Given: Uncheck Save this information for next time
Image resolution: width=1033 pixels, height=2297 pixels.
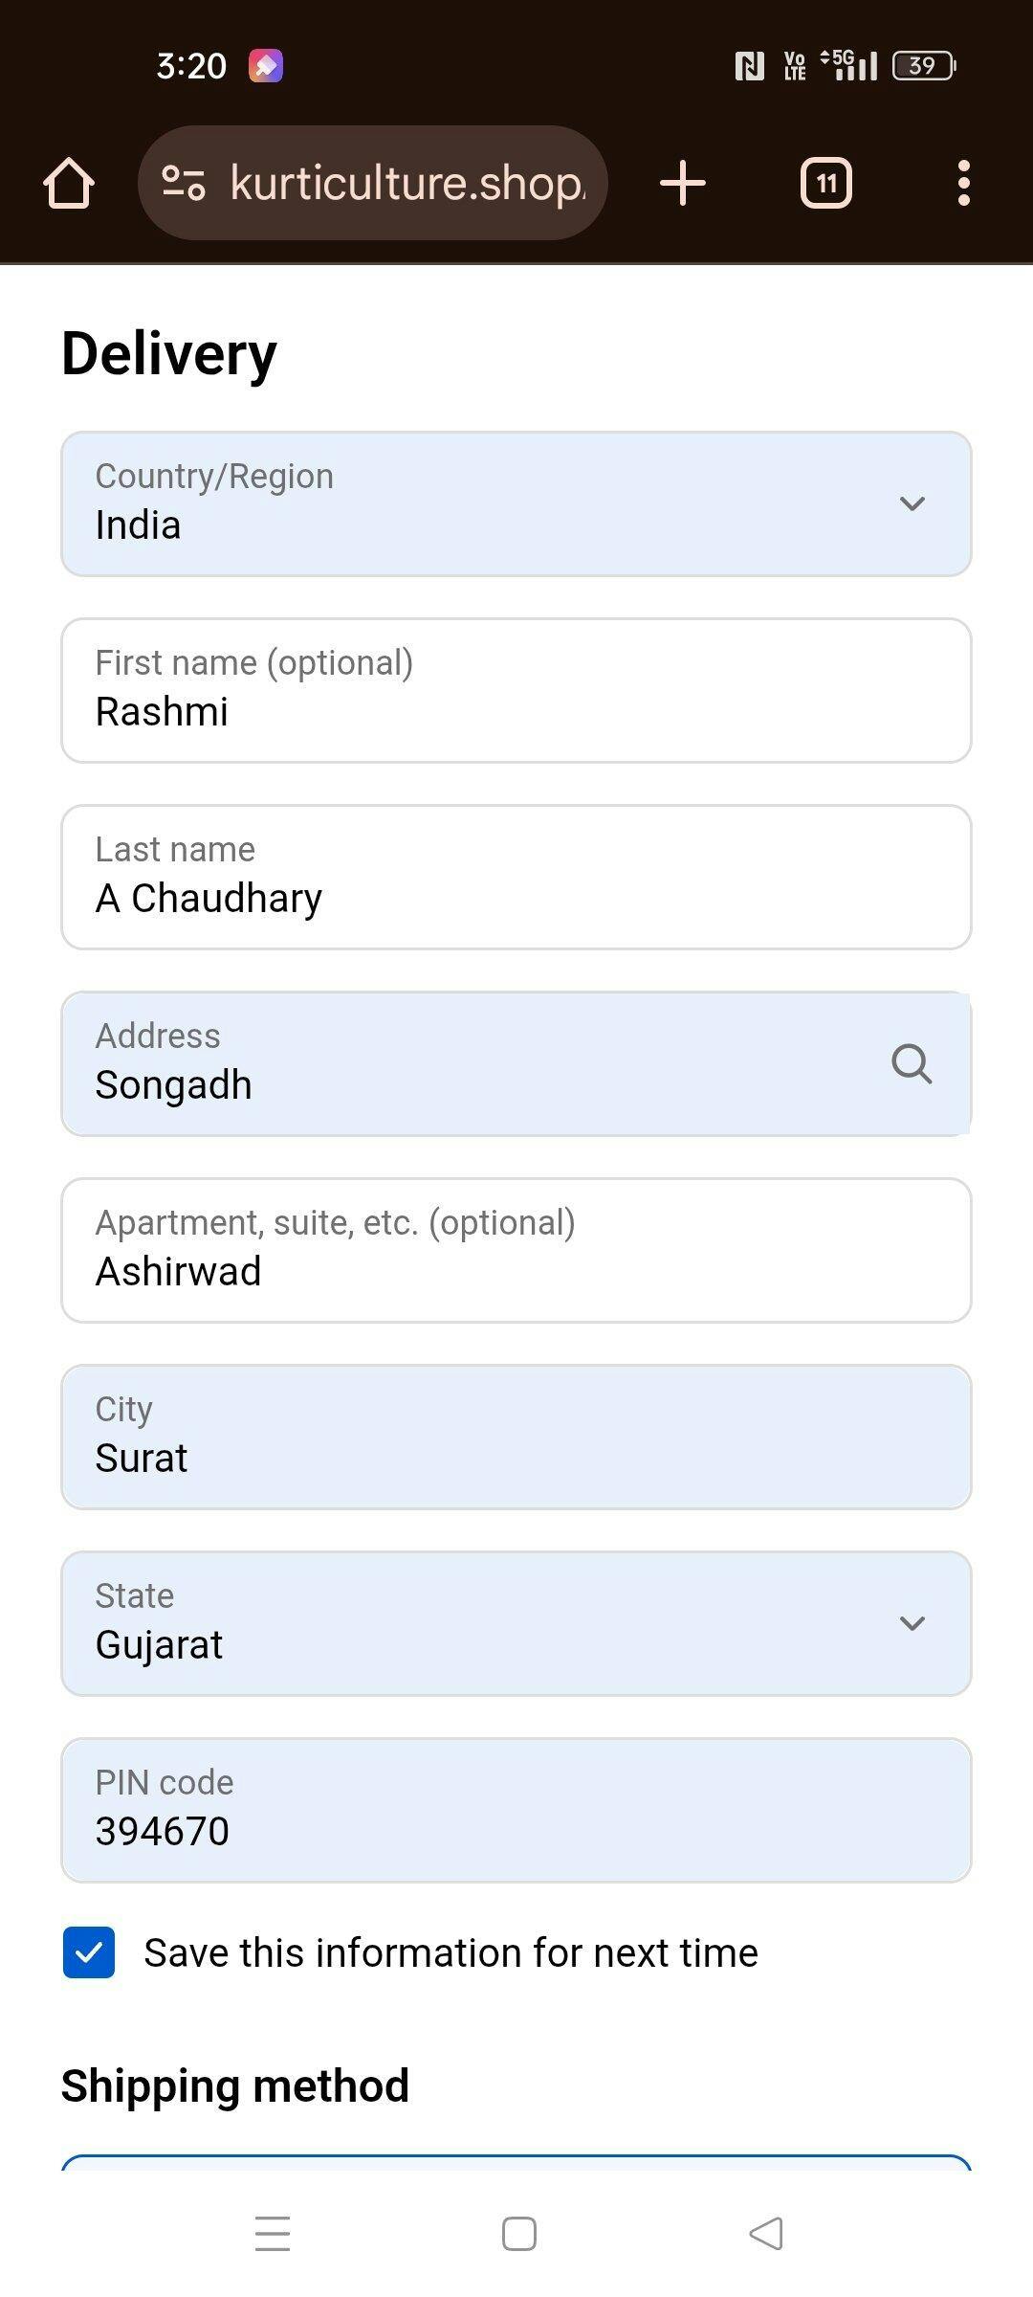Looking at the screenshot, I should pyautogui.click(x=89, y=1952).
